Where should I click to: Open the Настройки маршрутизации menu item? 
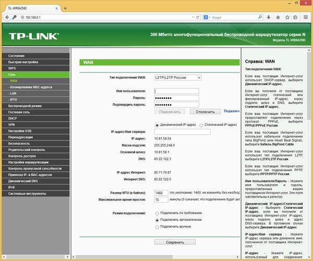pos(36,162)
